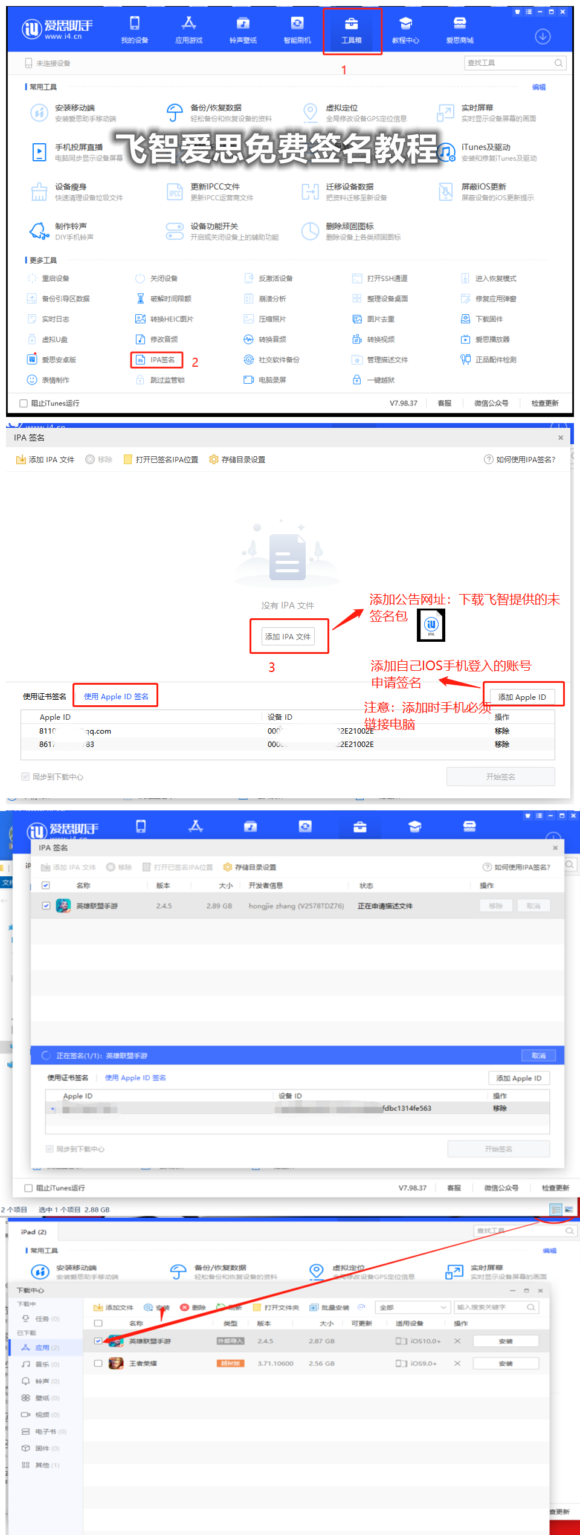The width and height of the screenshot is (580, 1535).
Task: Click 进入恢复模式 in 更多工具
Action: point(489,279)
